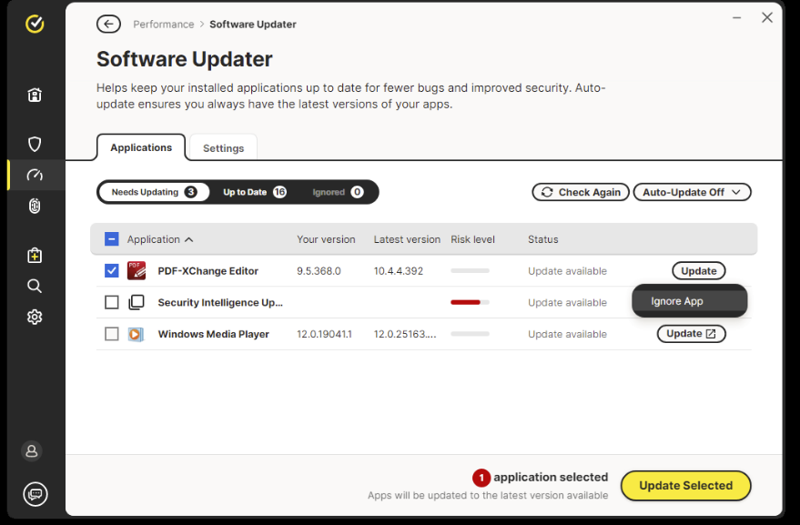Screen dimensions: 800x525
Task: Open the chat support icon
Action: click(x=35, y=494)
